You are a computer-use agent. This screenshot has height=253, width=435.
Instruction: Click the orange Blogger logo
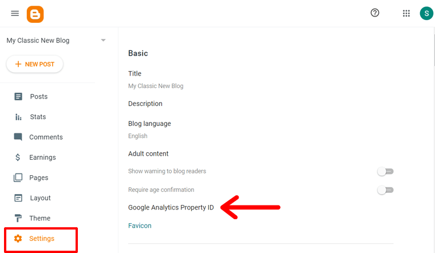pos(35,13)
